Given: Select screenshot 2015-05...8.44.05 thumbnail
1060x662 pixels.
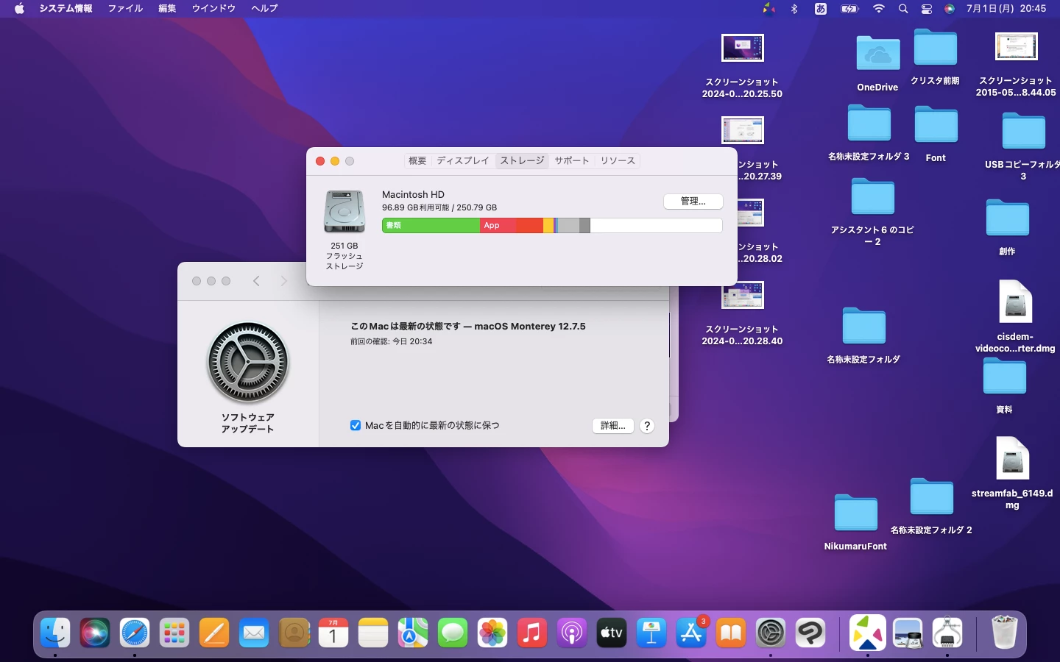Looking at the screenshot, I should [x=1016, y=46].
